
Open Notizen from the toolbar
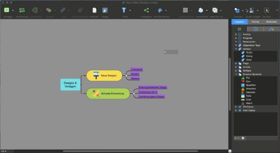(94, 10)
